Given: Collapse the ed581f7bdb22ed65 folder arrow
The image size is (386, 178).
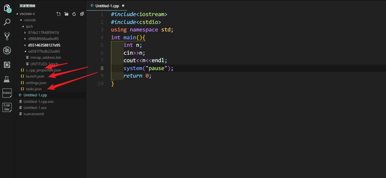Looking at the screenshot, I should click(25, 52).
